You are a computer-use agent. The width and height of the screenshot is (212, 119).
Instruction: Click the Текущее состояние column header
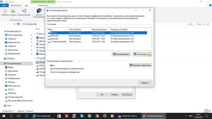click(x=119, y=29)
